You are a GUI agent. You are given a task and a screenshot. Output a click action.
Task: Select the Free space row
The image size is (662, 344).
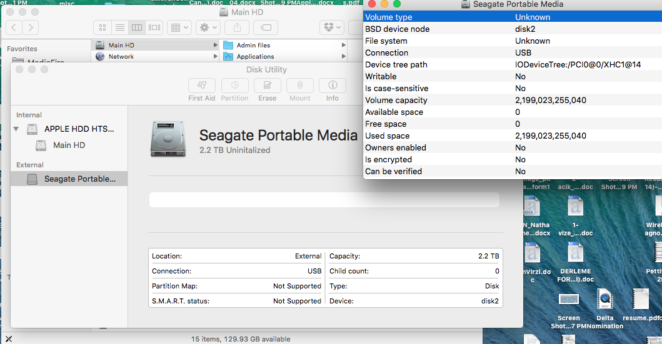coord(513,124)
